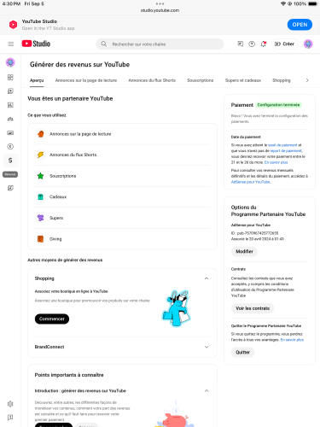320x427 pixels.
Task: Open the account avatar at top right
Action: point(308,44)
